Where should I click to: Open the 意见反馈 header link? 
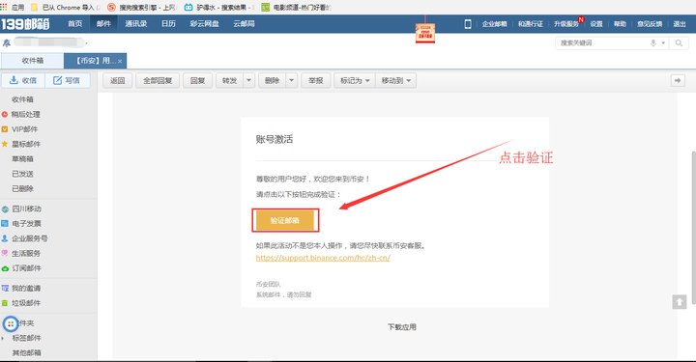tap(650, 24)
